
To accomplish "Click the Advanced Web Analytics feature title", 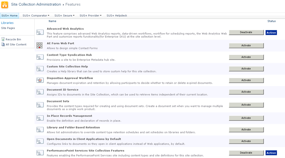I will tap(65, 29).
